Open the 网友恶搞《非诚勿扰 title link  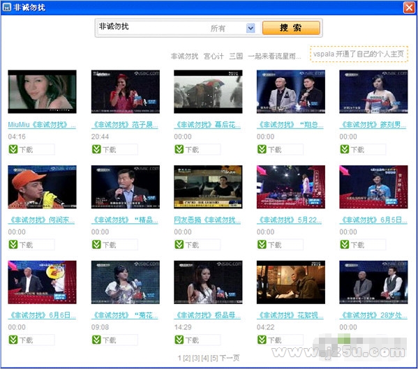(207, 220)
